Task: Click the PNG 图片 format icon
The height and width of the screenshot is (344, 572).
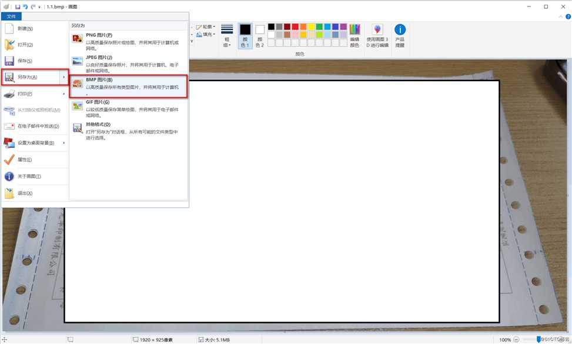Action: click(x=78, y=38)
